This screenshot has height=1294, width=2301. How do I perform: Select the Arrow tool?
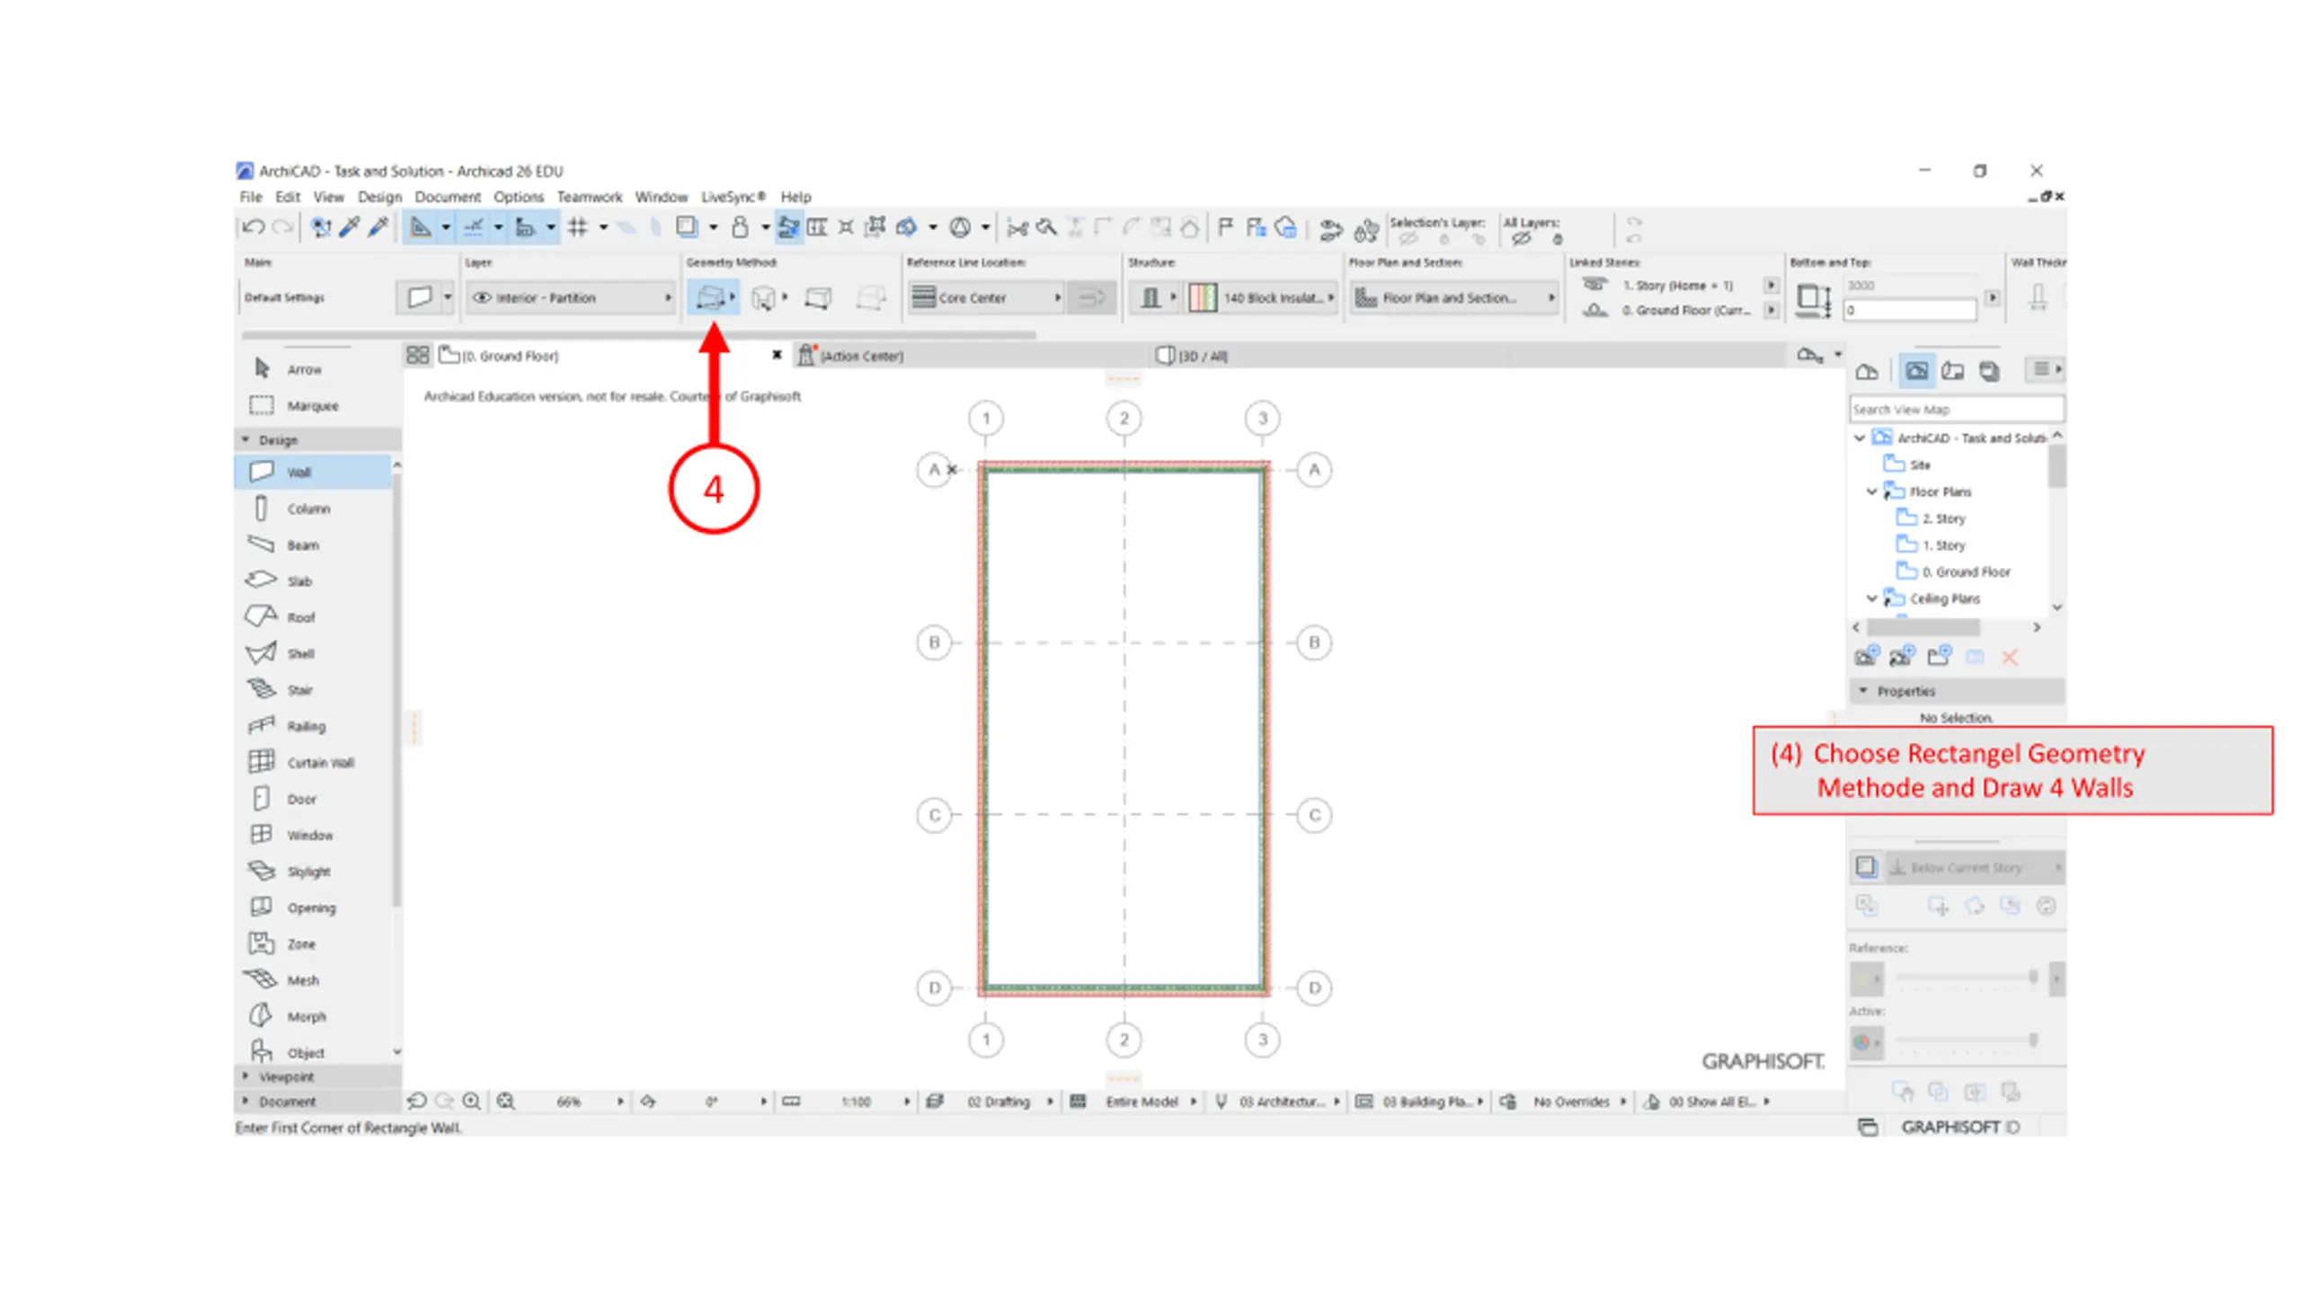pyautogui.click(x=306, y=368)
